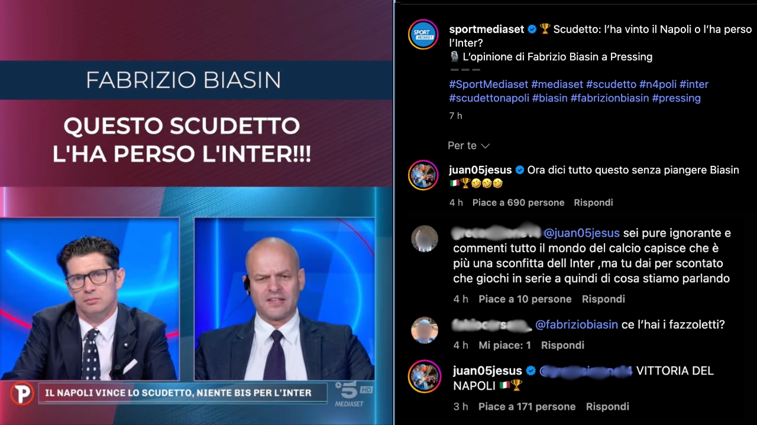Open juan05jesus avatar on VITTORIA DEL NAPOLI comment
The image size is (757, 425).
coord(425,376)
